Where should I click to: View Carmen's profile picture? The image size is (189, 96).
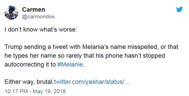(11, 13)
